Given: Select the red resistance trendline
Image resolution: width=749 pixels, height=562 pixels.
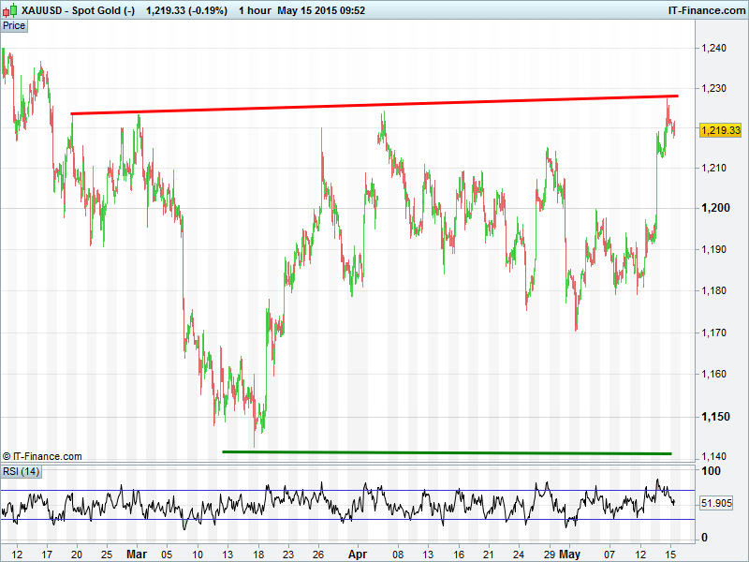Looking at the screenshot, I should pyautogui.click(x=374, y=105).
